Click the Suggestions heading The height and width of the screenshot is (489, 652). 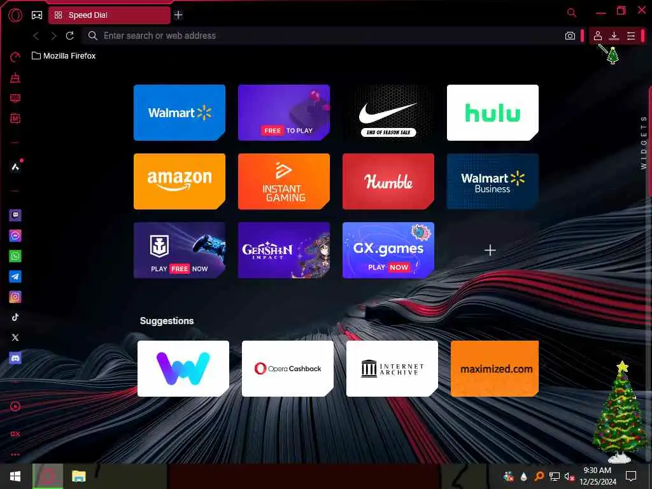[167, 321]
